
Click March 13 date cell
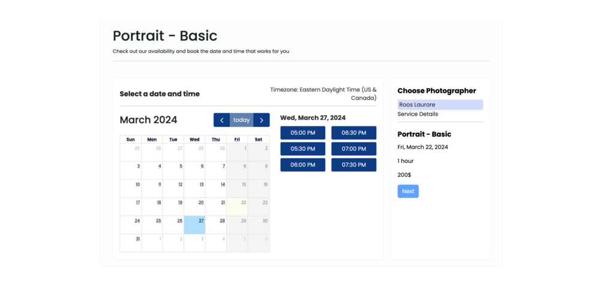194,188
